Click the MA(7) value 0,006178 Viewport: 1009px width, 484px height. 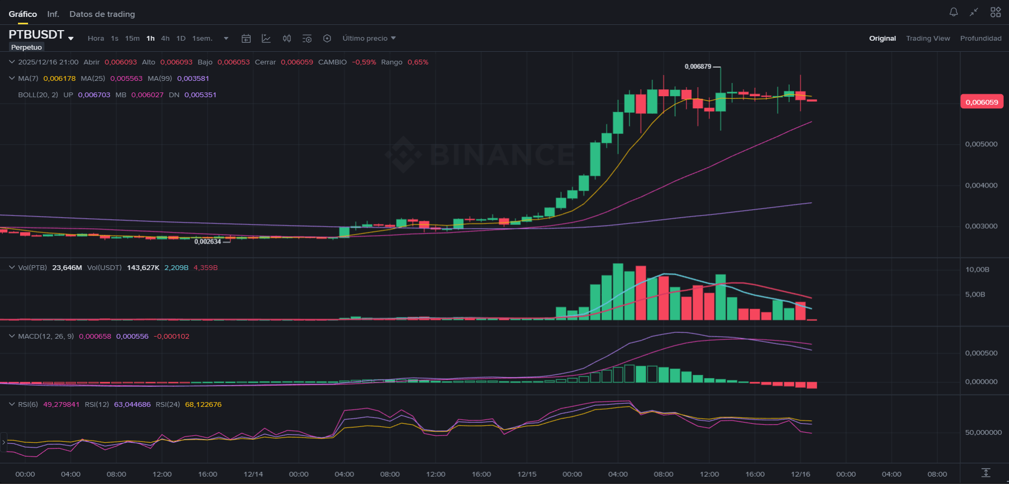point(59,78)
